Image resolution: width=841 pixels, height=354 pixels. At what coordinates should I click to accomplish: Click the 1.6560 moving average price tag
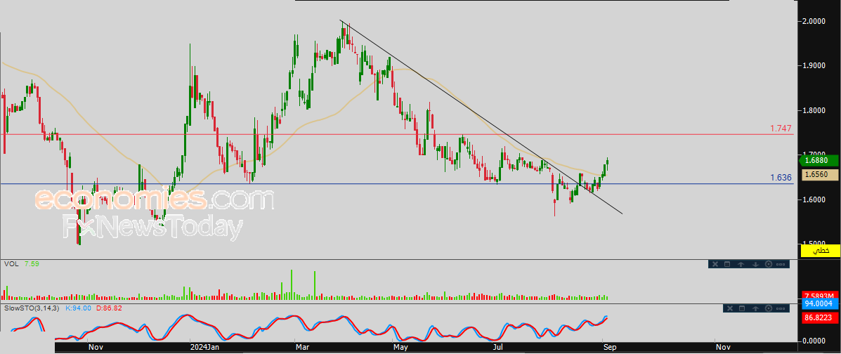point(820,174)
